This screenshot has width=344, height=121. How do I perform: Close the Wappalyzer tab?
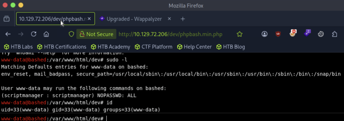169,19
